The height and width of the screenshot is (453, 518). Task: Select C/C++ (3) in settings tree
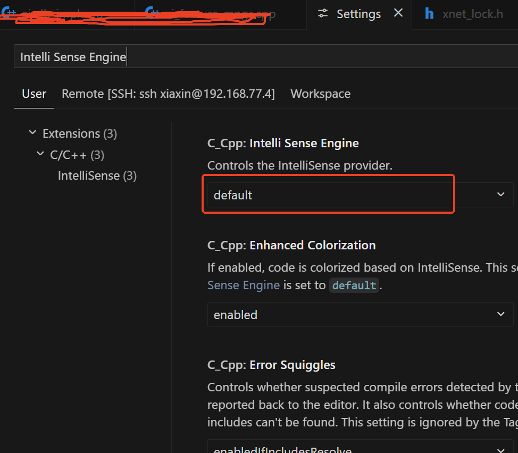tap(77, 155)
